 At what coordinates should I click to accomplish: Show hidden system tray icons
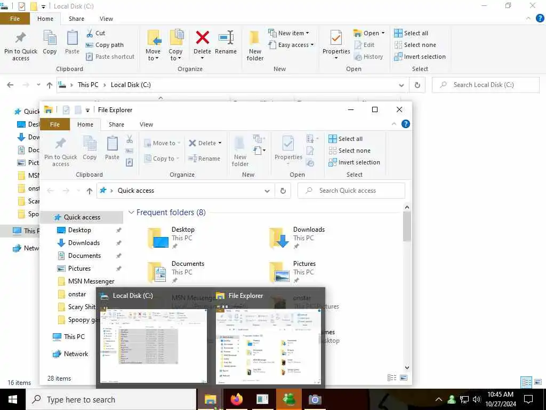pos(438,399)
